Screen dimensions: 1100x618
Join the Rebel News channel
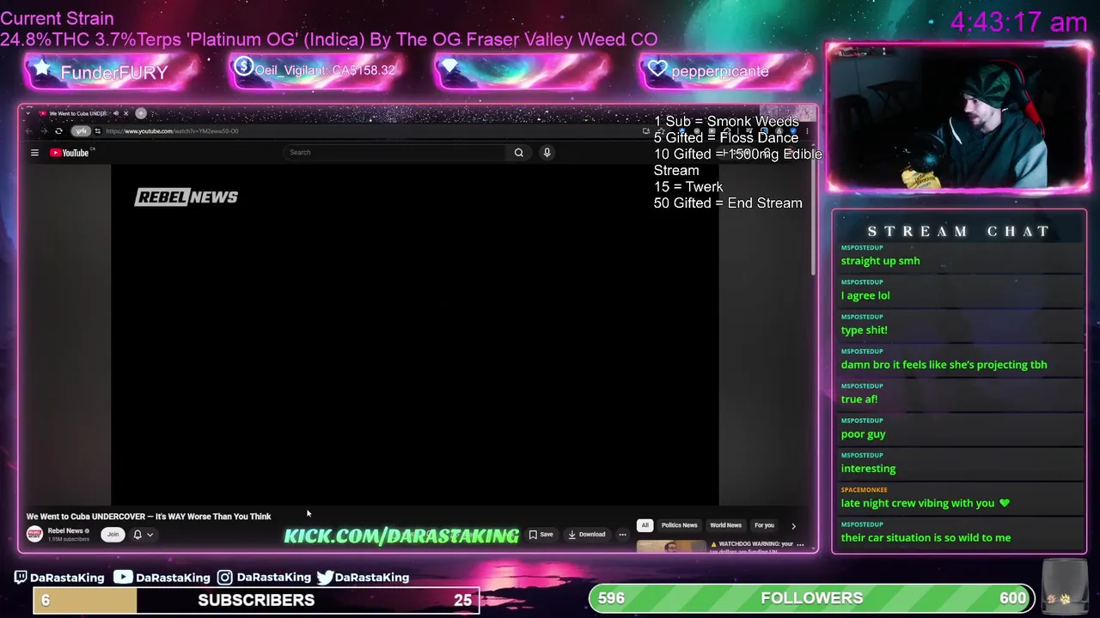click(113, 534)
